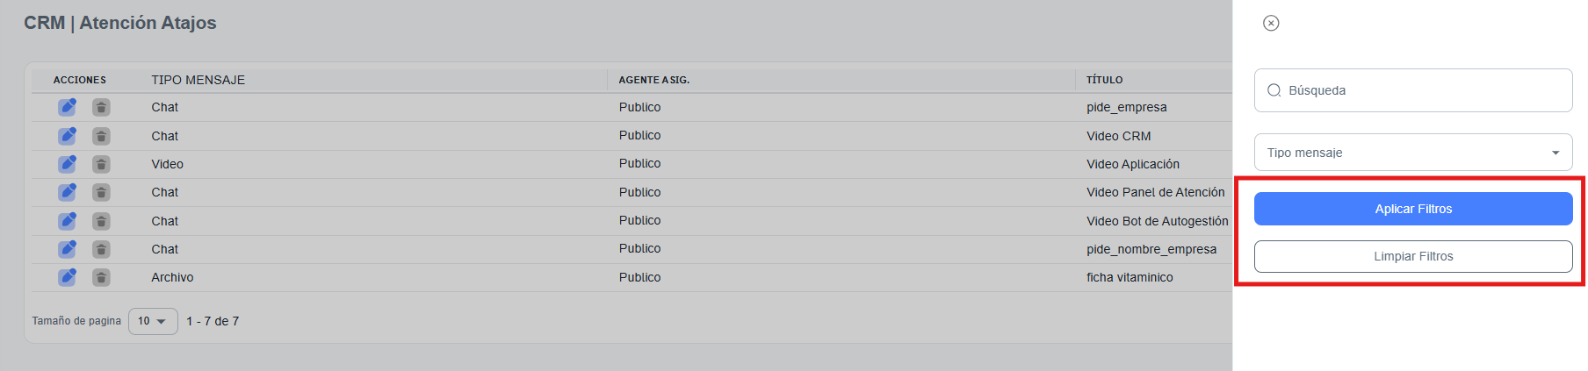Focus the Búsqueda search field
The image size is (1588, 371).
[x=1423, y=90]
